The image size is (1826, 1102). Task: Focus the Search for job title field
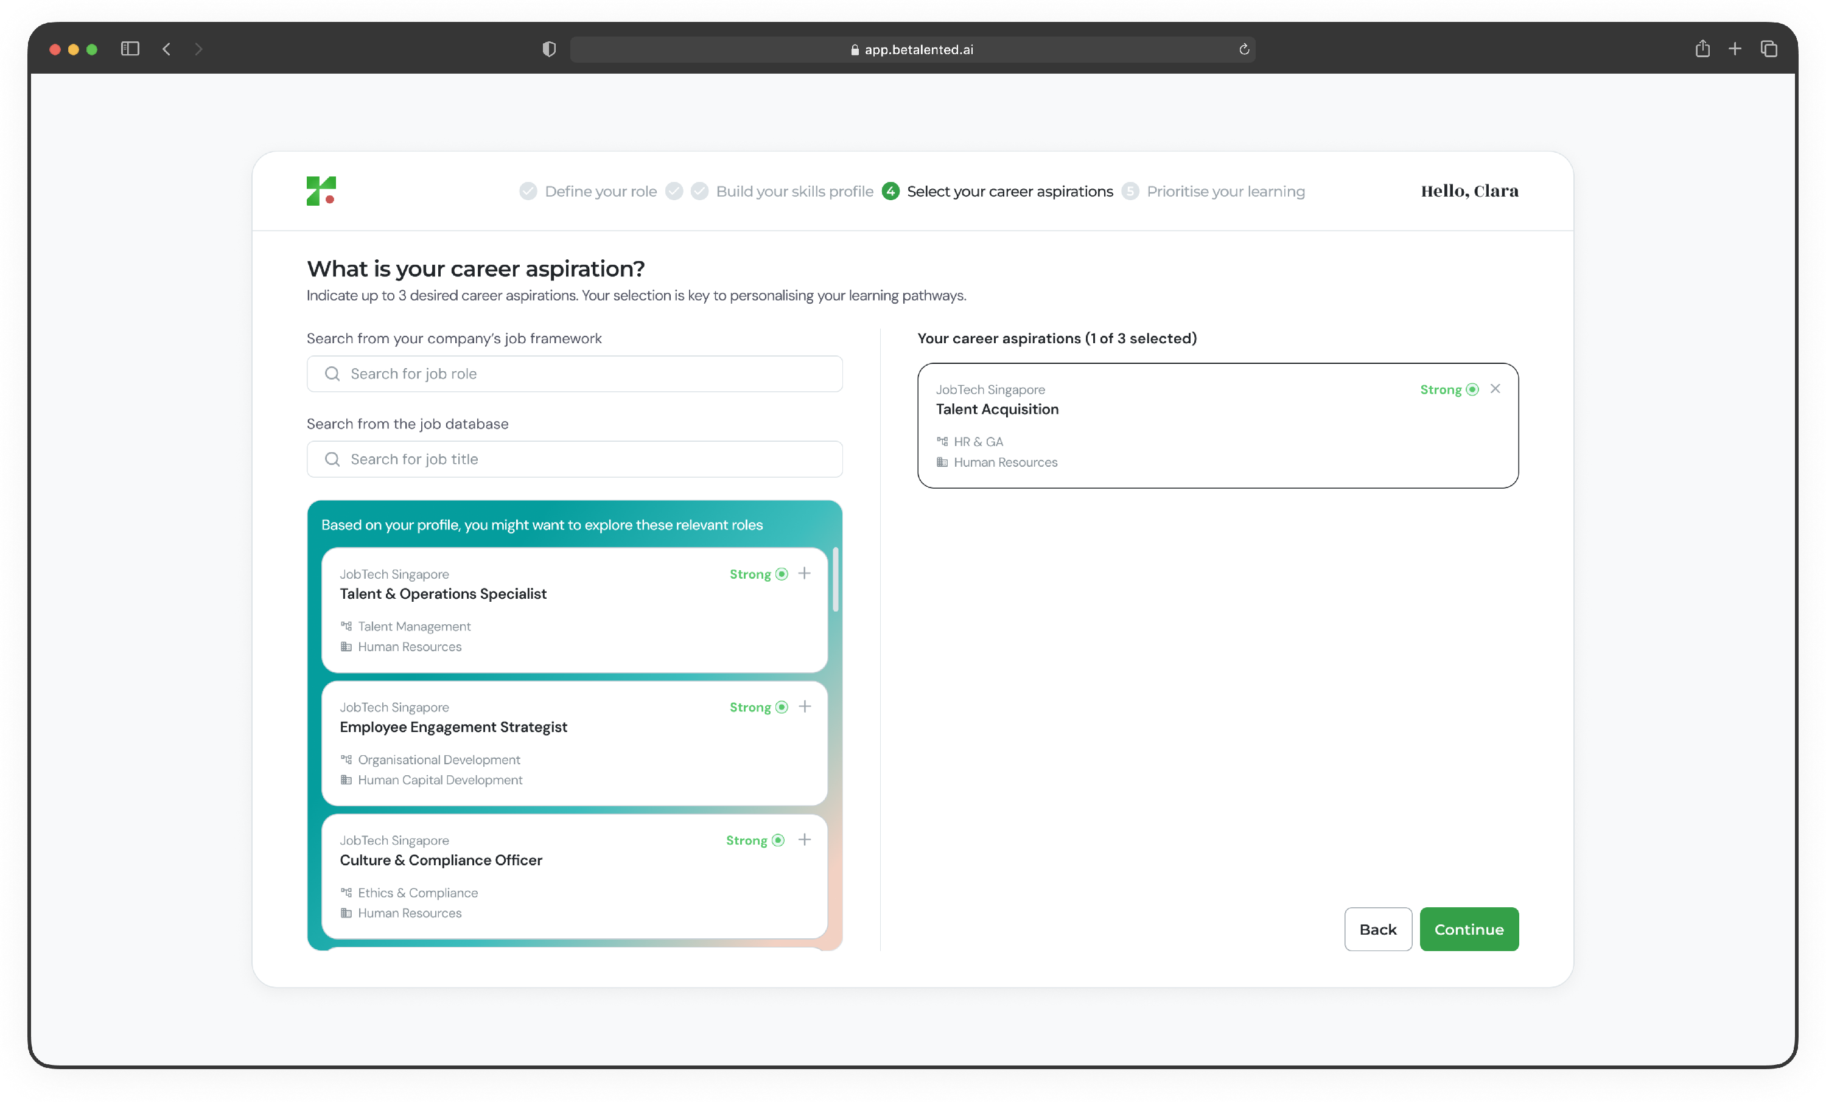coord(575,459)
